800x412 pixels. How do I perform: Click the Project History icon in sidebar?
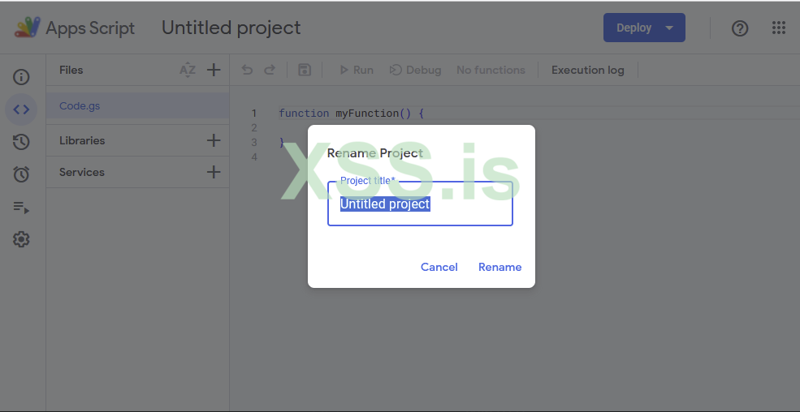click(x=21, y=142)
